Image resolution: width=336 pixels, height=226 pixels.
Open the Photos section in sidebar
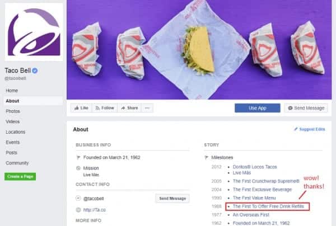[x=13, y=111]
